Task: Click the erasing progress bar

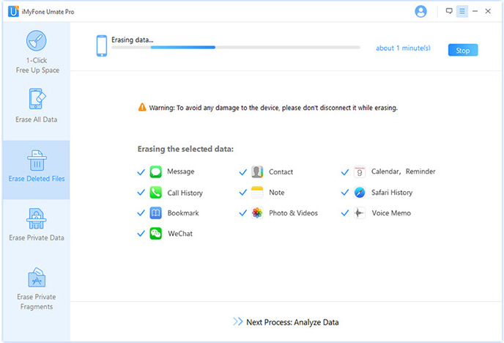Action: (x=236, y=47)
